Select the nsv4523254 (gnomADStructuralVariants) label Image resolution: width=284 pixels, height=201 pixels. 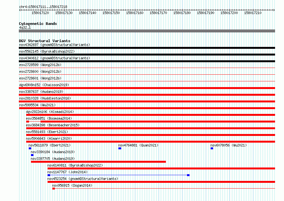pyautogui.click(x=83, y=179)
